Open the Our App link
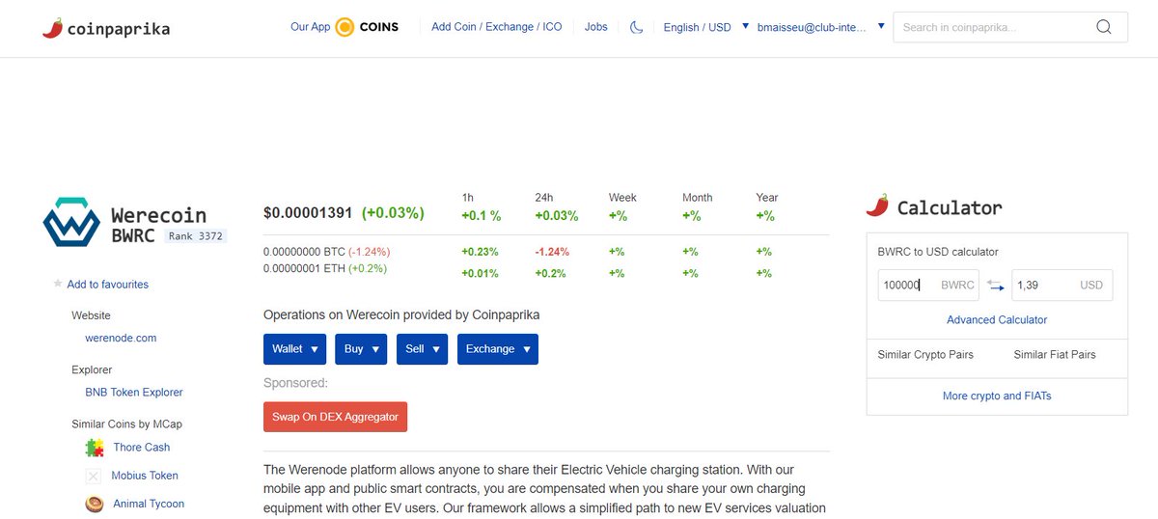 point(310,27)
